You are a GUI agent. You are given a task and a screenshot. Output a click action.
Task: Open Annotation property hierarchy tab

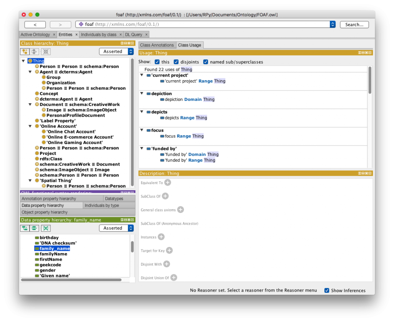62,198
